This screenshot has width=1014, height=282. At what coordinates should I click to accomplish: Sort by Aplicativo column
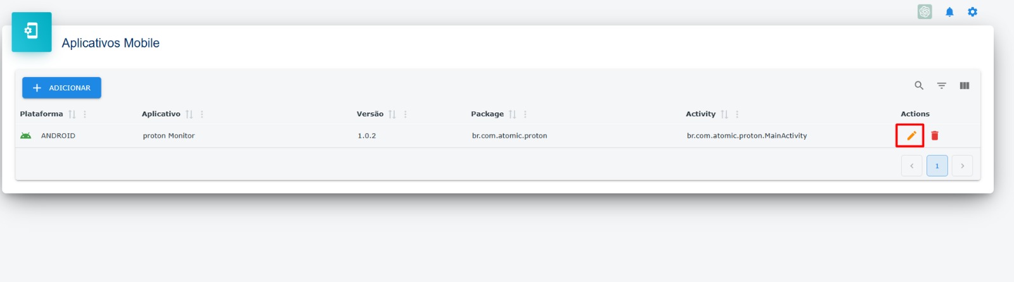tap(189, 114)
